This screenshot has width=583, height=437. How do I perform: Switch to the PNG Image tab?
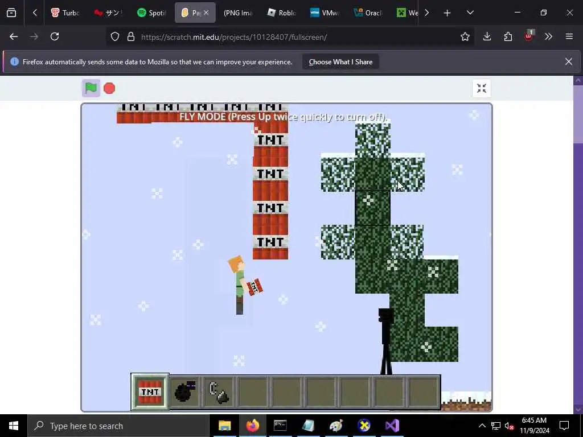(x=238, y=13)
